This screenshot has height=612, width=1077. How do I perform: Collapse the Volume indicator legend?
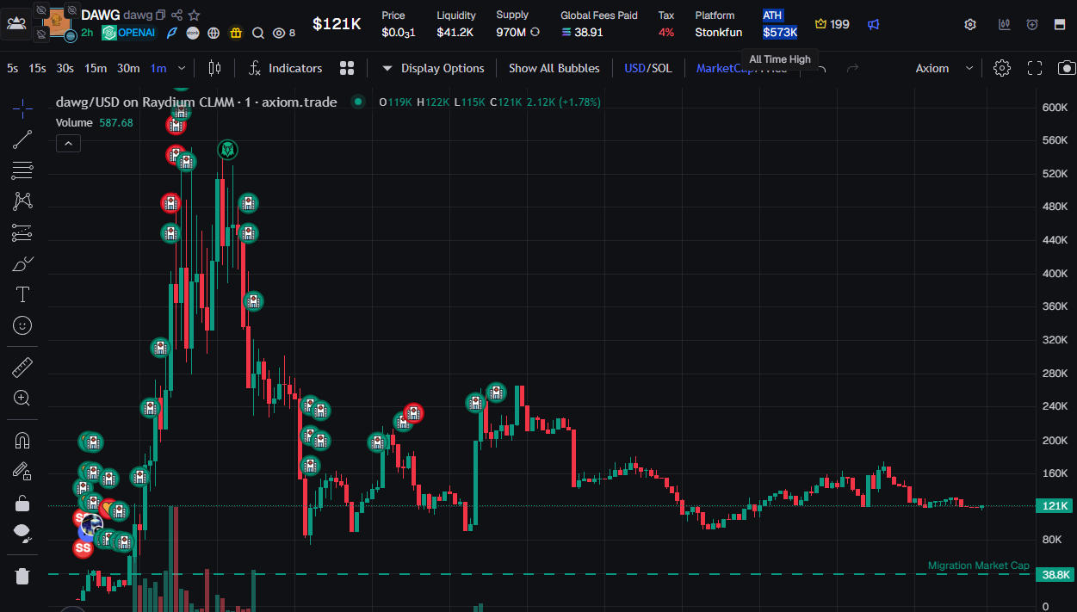click(x=68, y=144)
